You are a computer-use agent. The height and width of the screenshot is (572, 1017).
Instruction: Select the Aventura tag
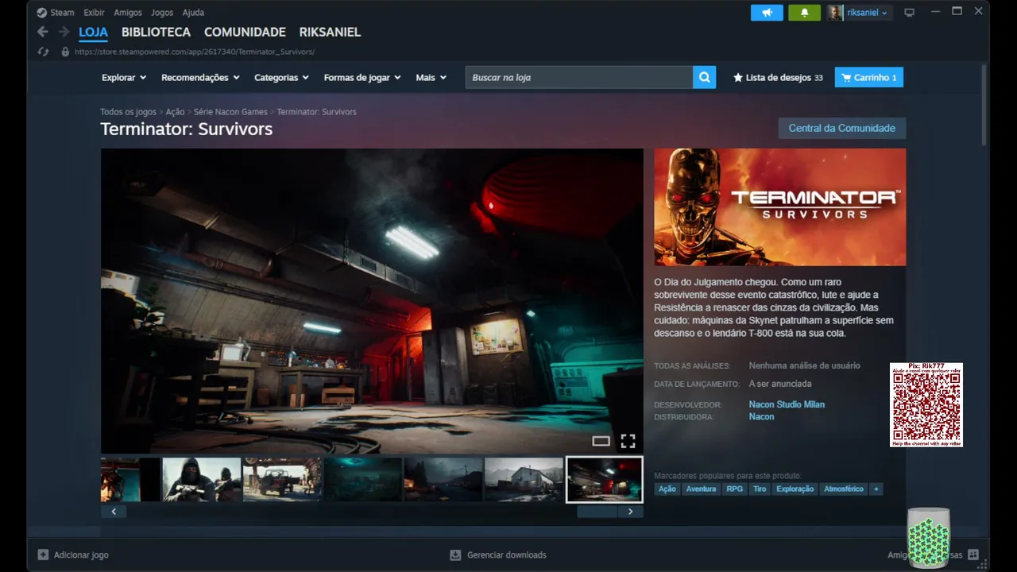701,489
